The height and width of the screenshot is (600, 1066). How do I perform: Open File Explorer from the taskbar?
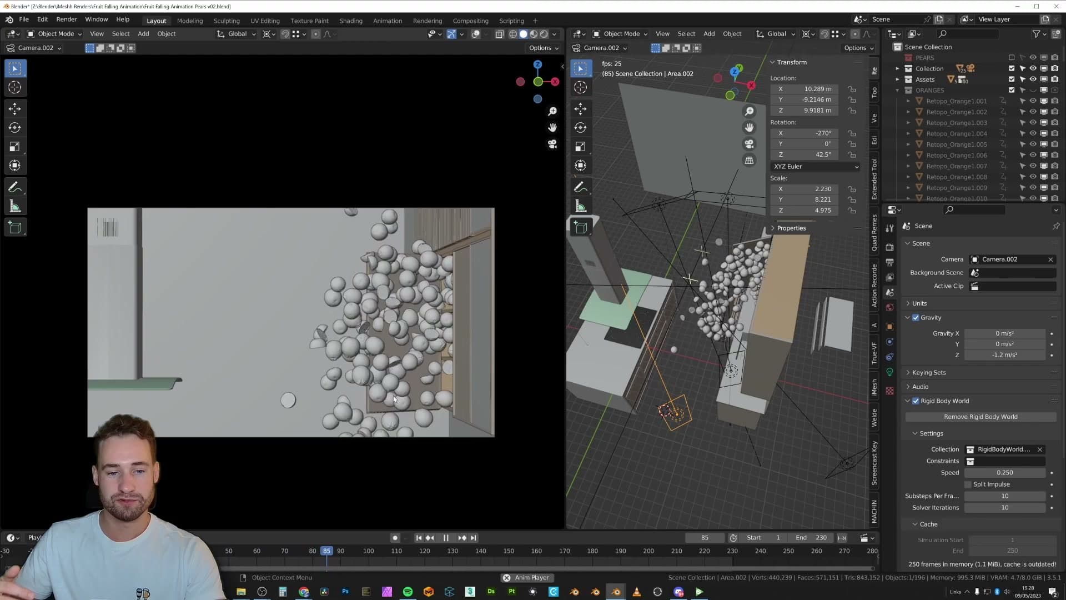(x=241, y=592)
